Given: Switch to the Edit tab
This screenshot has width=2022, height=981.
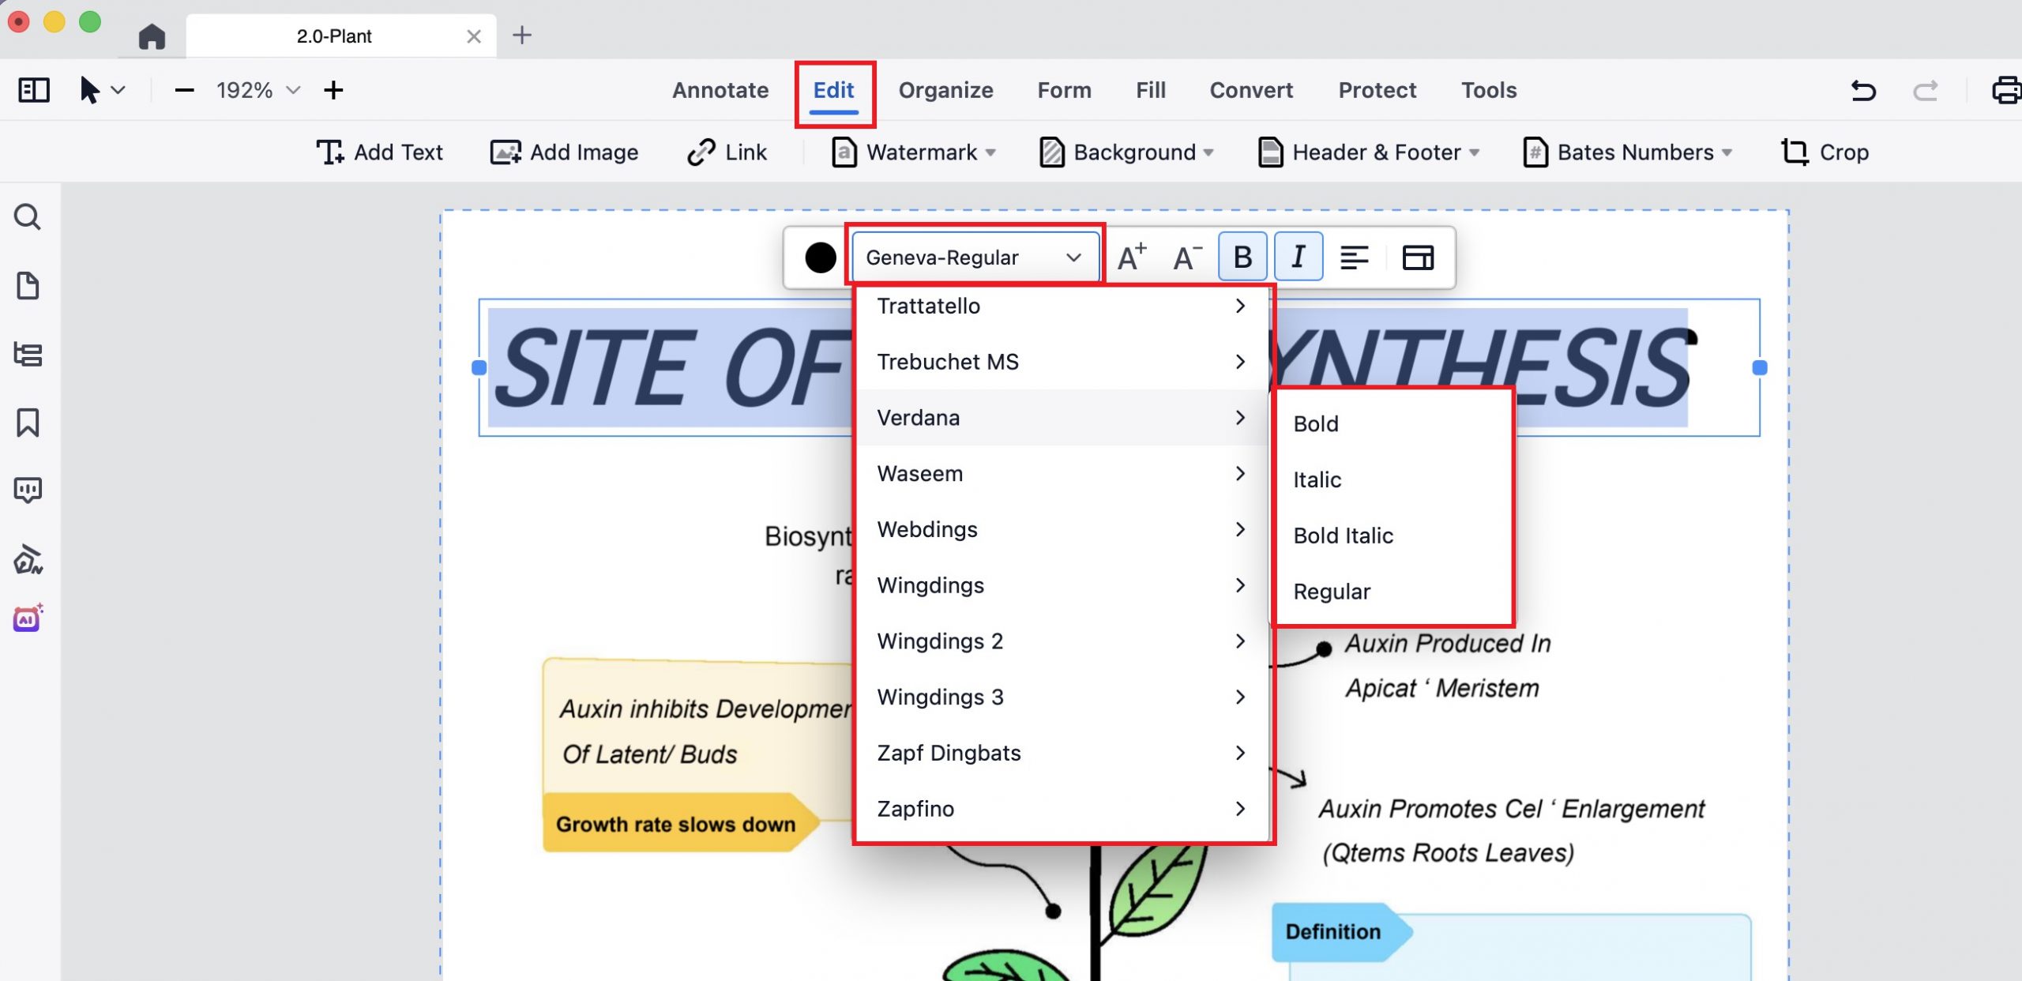Looking at the screenshot, I should click(833, 90).
